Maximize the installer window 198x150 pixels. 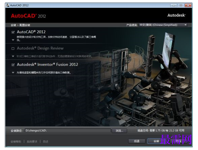[x=181, y=5]
